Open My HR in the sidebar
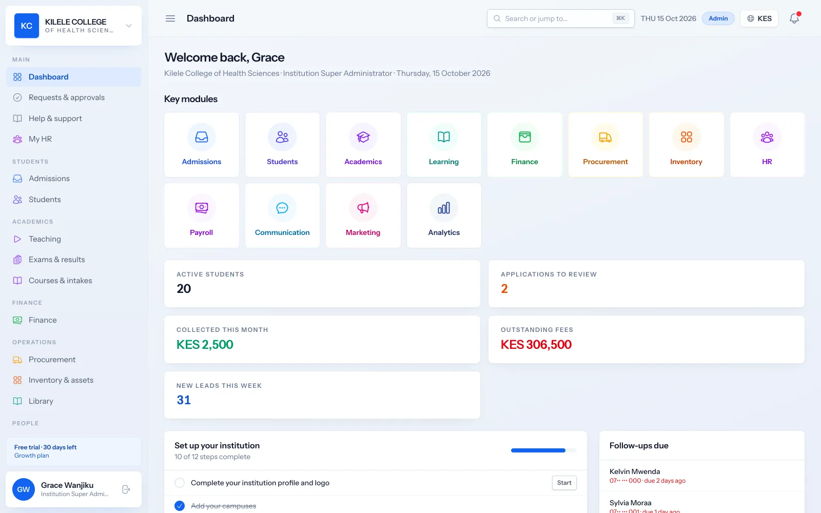 coord(73,139)
